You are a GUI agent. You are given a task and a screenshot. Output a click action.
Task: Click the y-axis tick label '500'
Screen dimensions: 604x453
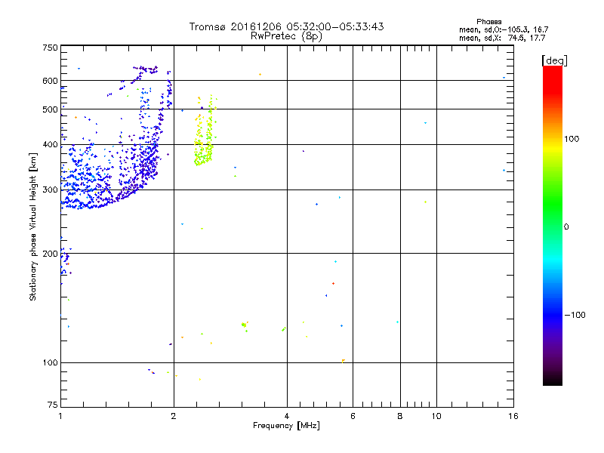tap(50, 109)
